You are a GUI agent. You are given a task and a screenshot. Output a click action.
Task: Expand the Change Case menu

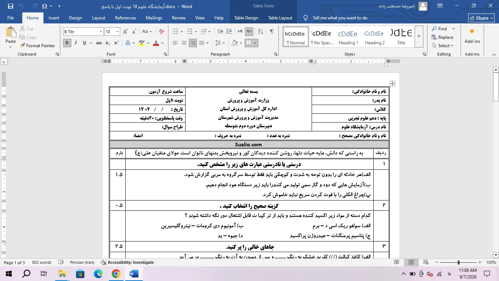pos(151,32)
